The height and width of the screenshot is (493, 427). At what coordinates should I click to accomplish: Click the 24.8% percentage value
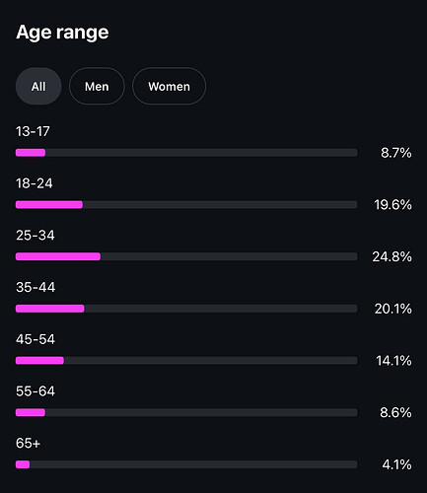click(391, 256)
